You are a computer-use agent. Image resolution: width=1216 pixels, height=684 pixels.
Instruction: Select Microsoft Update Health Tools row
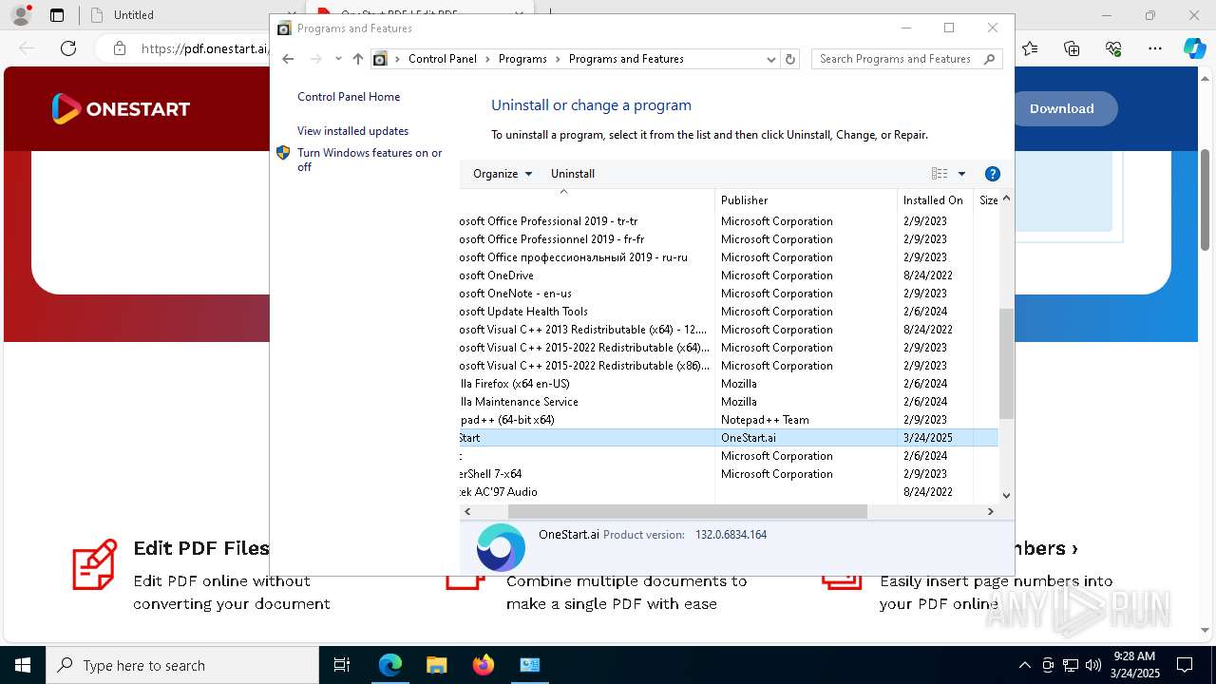coord(729,312)
